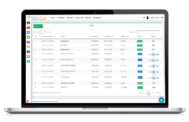This screenshot has width=189, height=122.
Task: Click the JASMINE PARFUMERIE client cell
Action: point(68,83)
